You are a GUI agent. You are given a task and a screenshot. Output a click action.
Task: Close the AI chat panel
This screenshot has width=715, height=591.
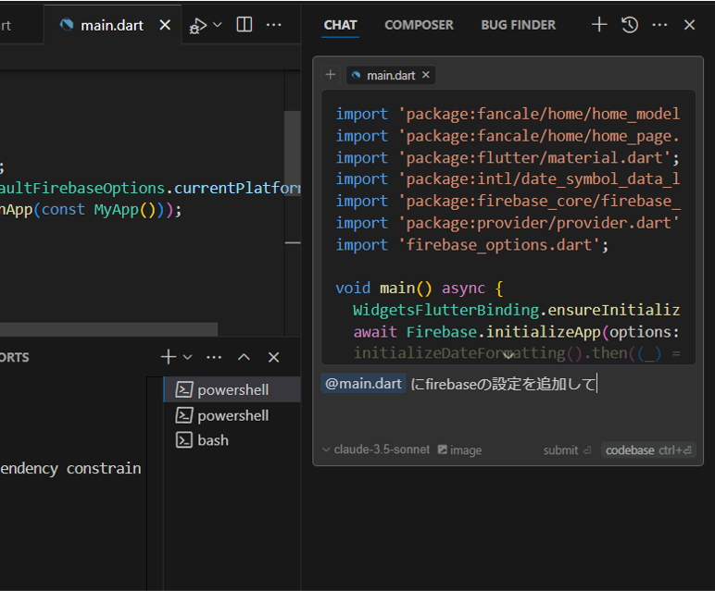(x=689, y=25)
